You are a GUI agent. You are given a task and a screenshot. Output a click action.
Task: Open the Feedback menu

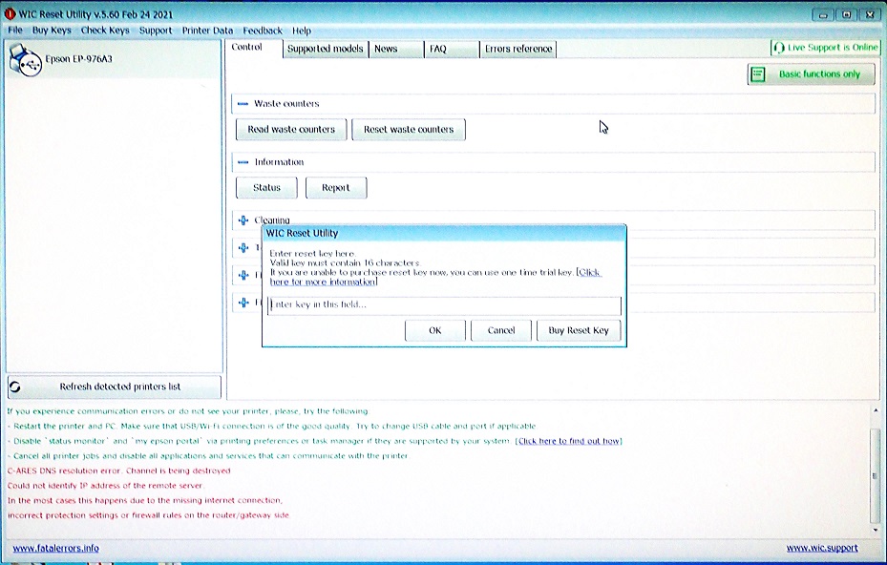click(263, 31)
